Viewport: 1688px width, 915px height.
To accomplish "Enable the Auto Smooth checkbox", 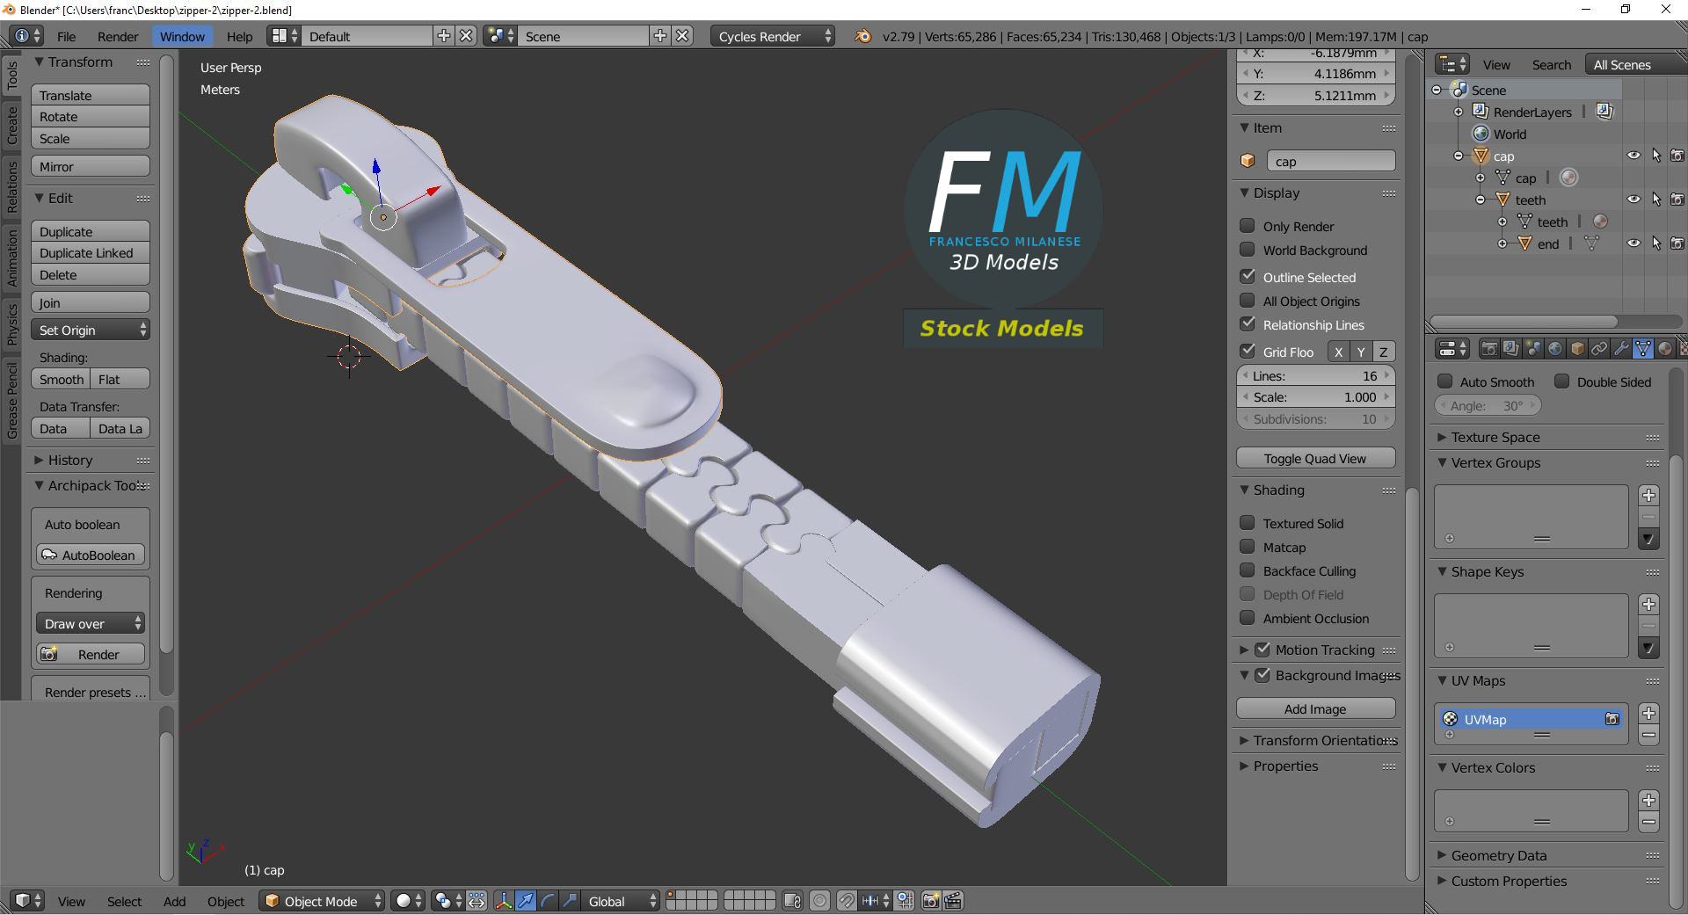I will (x=1444, y=381).
